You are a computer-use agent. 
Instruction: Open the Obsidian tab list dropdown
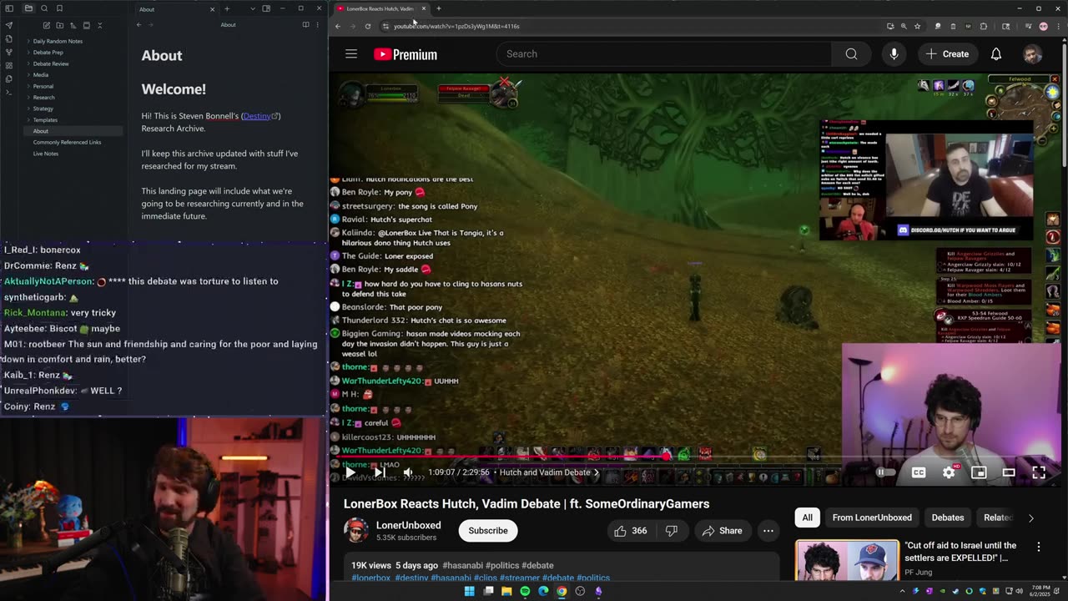pyautogui.click(x=252, y=8)
